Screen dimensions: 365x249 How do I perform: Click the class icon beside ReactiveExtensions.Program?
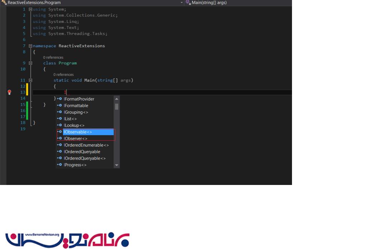coord(4,3)
